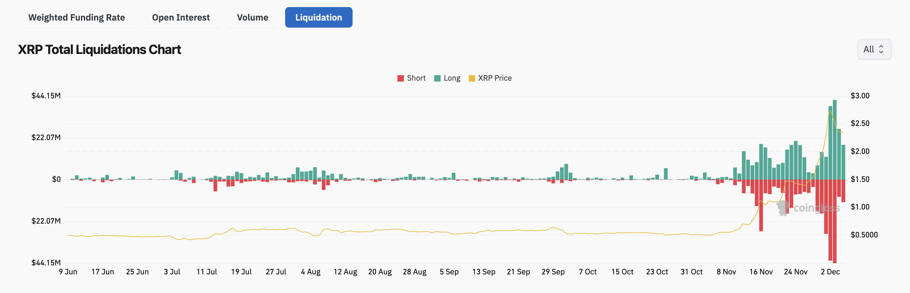Click the $1.00 price axis value
The height and width of the screenshot is (293, 910).
point(860,207)
